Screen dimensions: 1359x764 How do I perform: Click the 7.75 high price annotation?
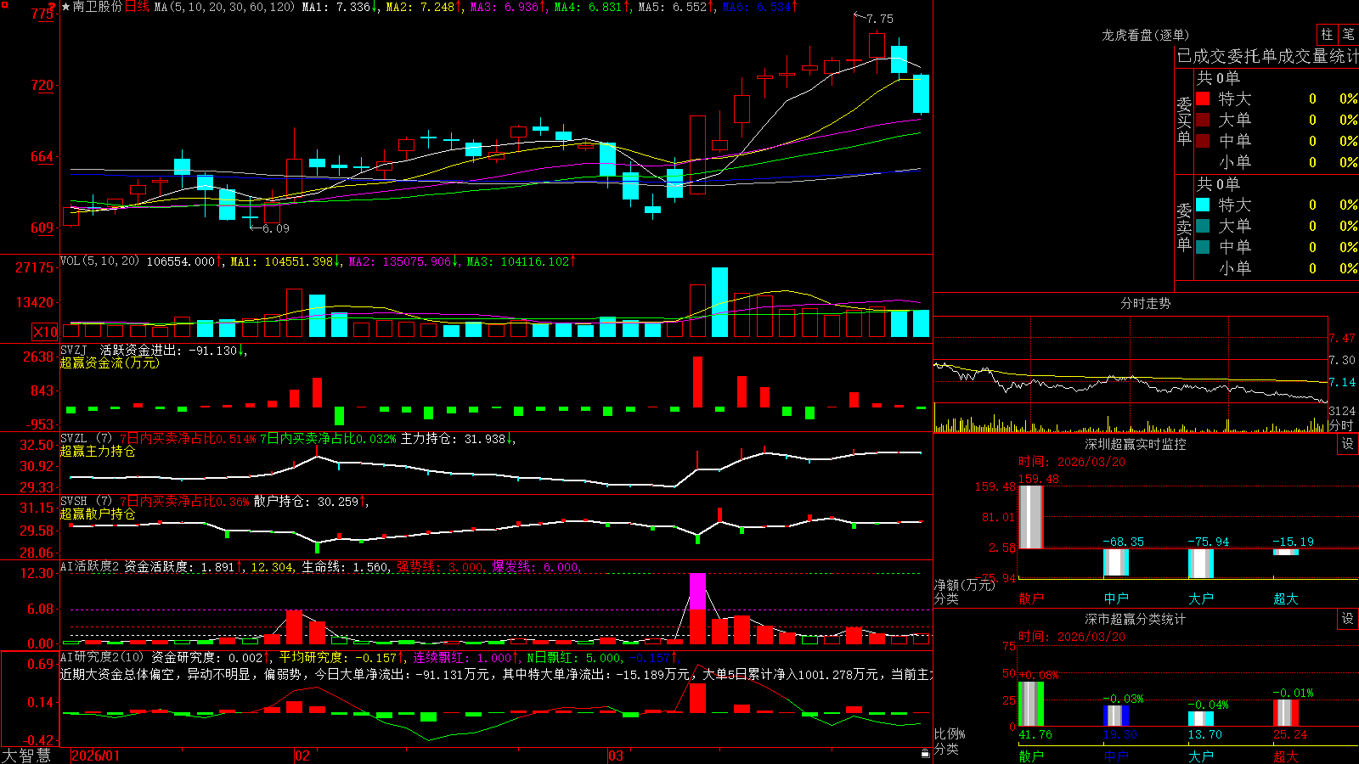coord(880,19)
